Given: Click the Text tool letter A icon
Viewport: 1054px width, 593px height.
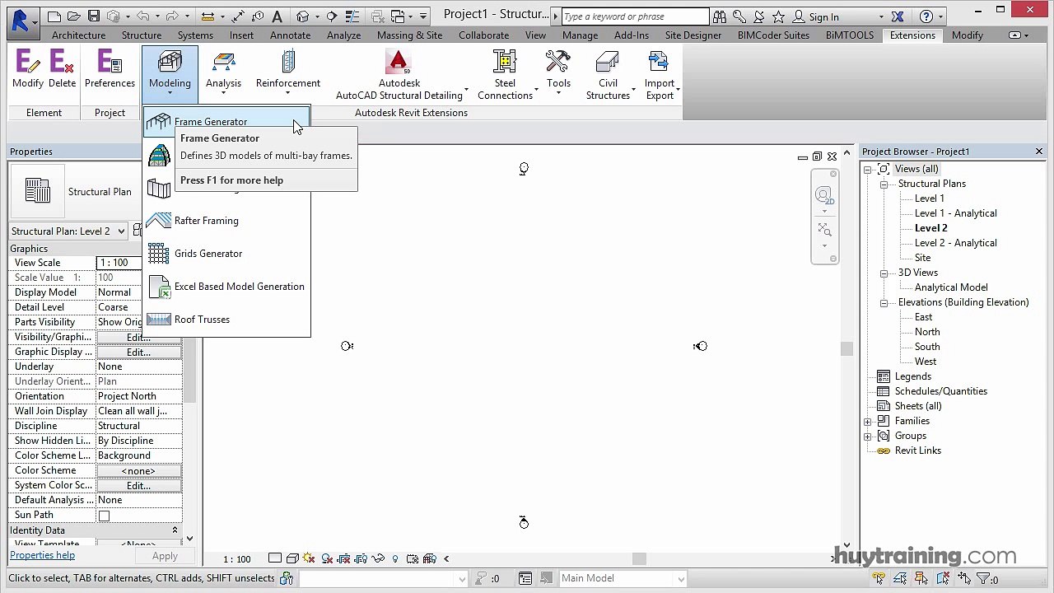Looking at the screenshot, I should click(x=277, y=16).
